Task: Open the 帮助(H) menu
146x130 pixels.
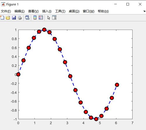Action: pyautogui.click(x=103, y=11)
